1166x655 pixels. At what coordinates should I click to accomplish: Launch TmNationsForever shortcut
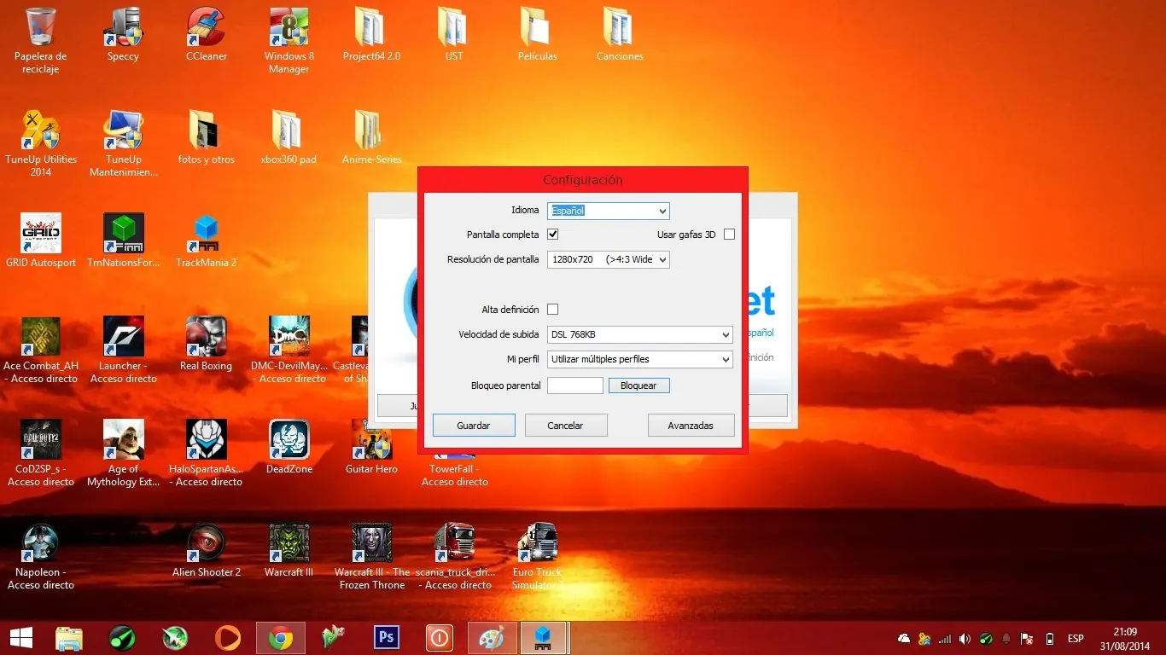click(x=123, y=241)
